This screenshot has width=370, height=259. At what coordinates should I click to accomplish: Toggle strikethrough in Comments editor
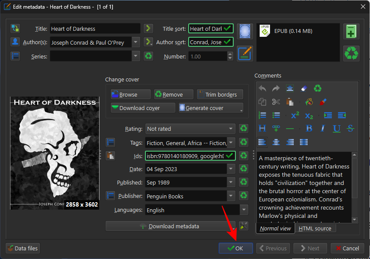351,129
